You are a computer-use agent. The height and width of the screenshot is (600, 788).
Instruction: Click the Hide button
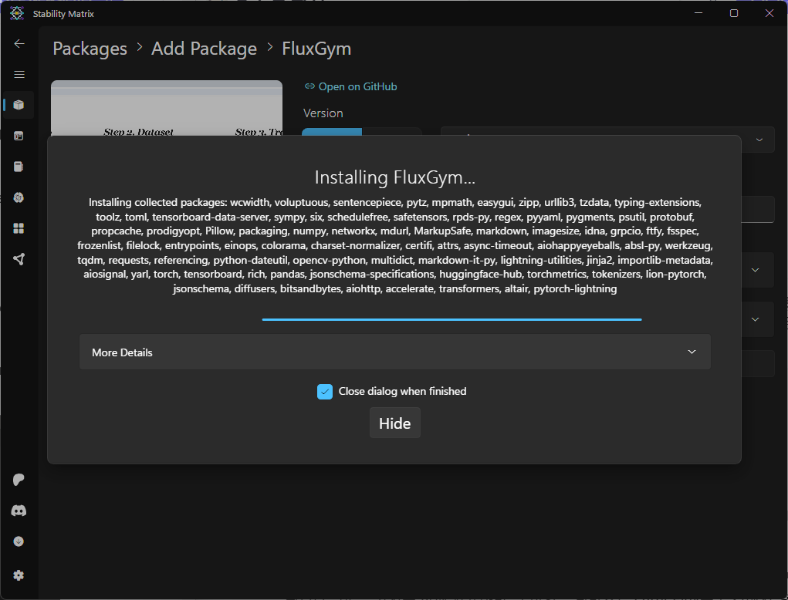pos(395,423)
